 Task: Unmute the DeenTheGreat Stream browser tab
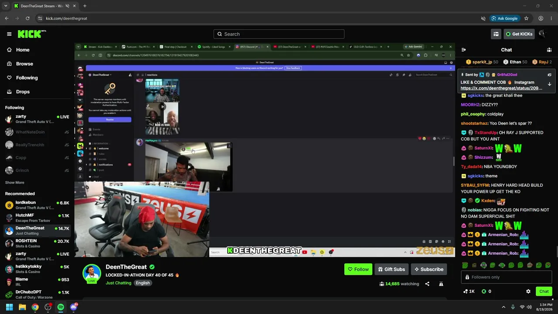(x=67, y=6)
